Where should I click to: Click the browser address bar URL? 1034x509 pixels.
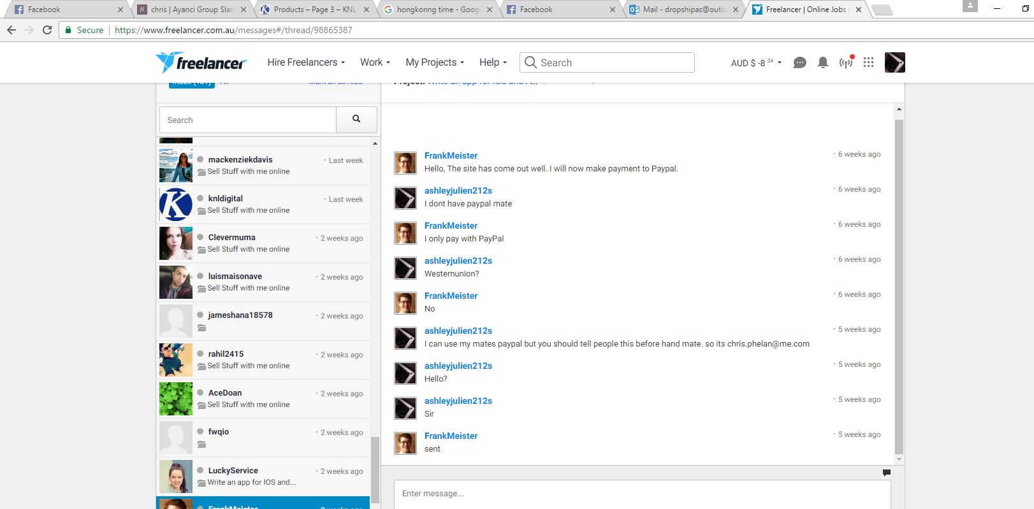233,30
